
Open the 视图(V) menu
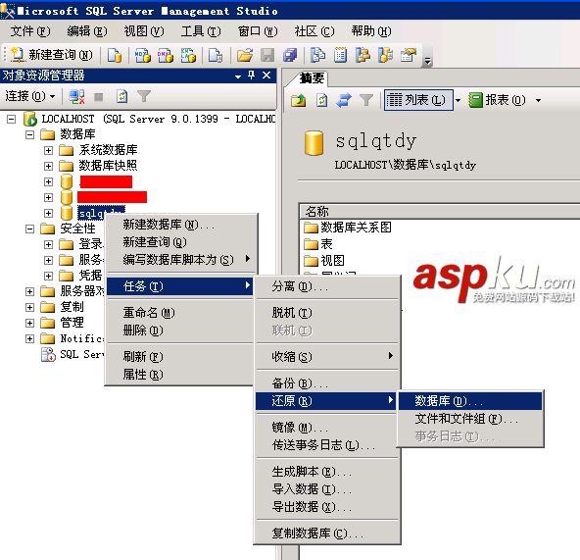144,31
